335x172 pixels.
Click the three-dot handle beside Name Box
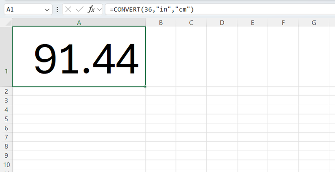pos(57,9)
